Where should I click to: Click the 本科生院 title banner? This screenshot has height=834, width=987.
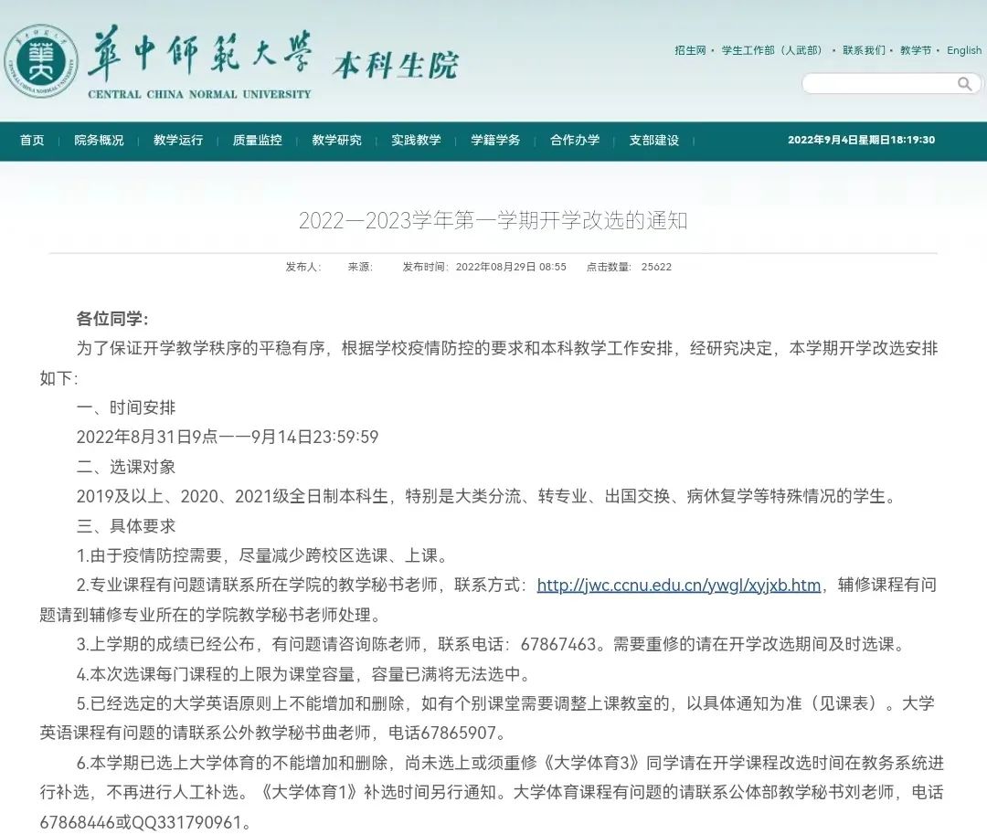pos(395,66)
